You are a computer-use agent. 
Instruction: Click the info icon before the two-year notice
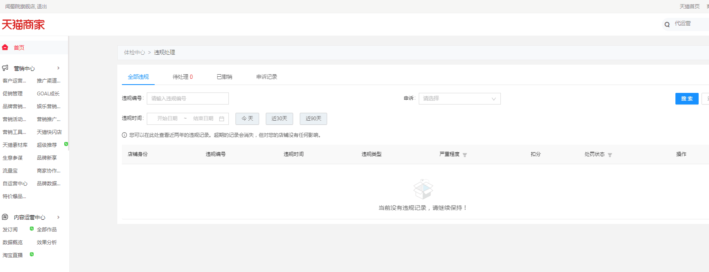coord(124,135)
